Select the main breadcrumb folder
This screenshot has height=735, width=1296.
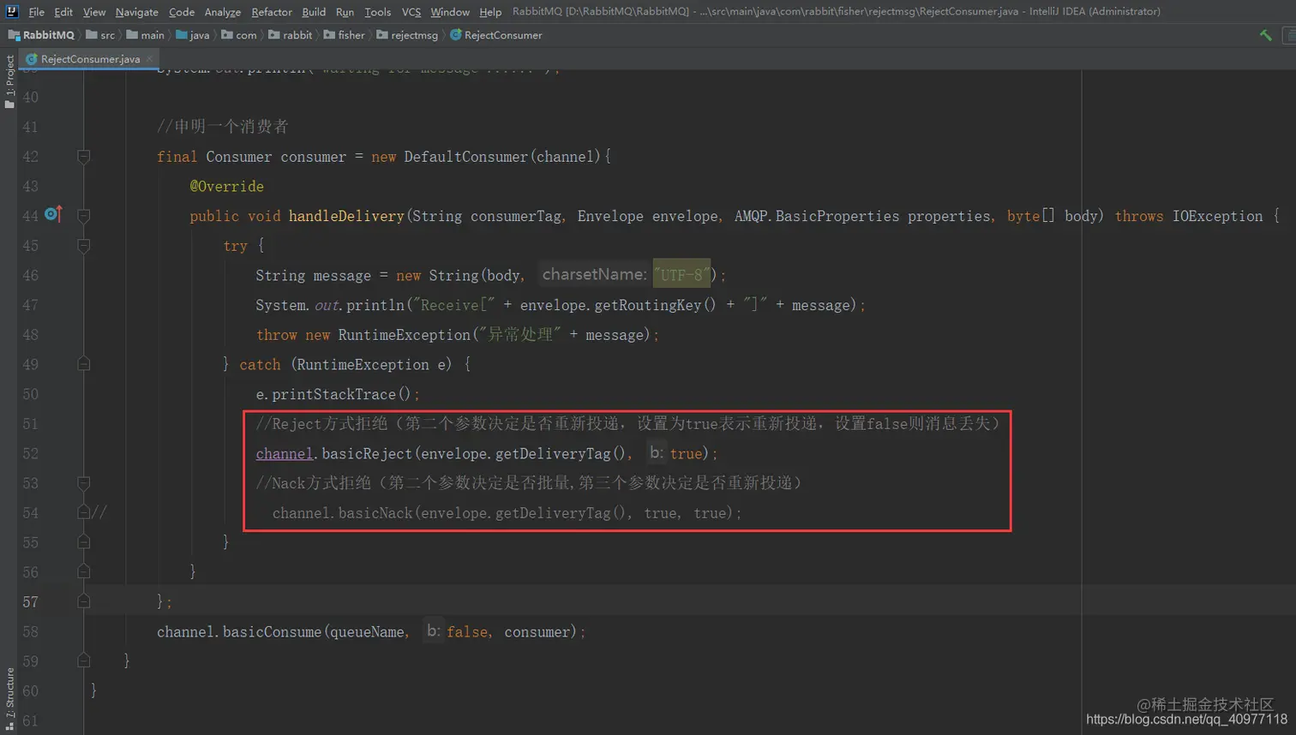coord(146,35)
